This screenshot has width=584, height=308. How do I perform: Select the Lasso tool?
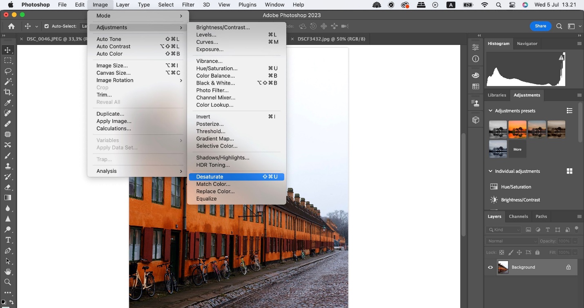coord(8,71)
